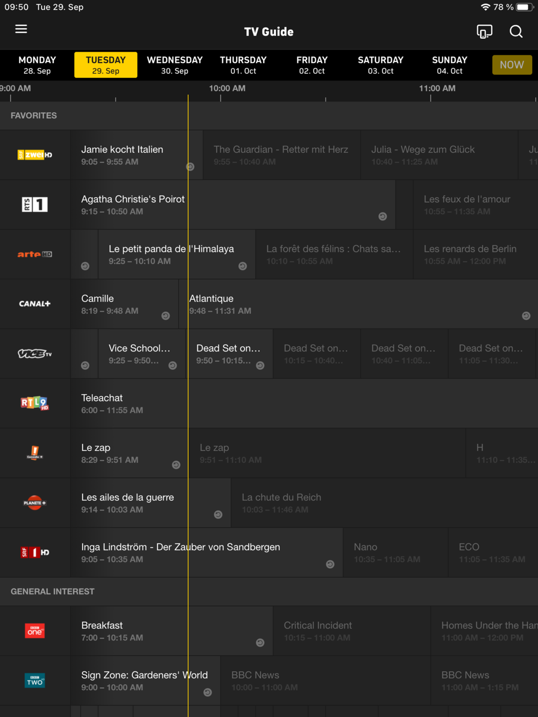Open Julia - Wege zum Glück program
The image size is (538, 717).
[439, 155]
